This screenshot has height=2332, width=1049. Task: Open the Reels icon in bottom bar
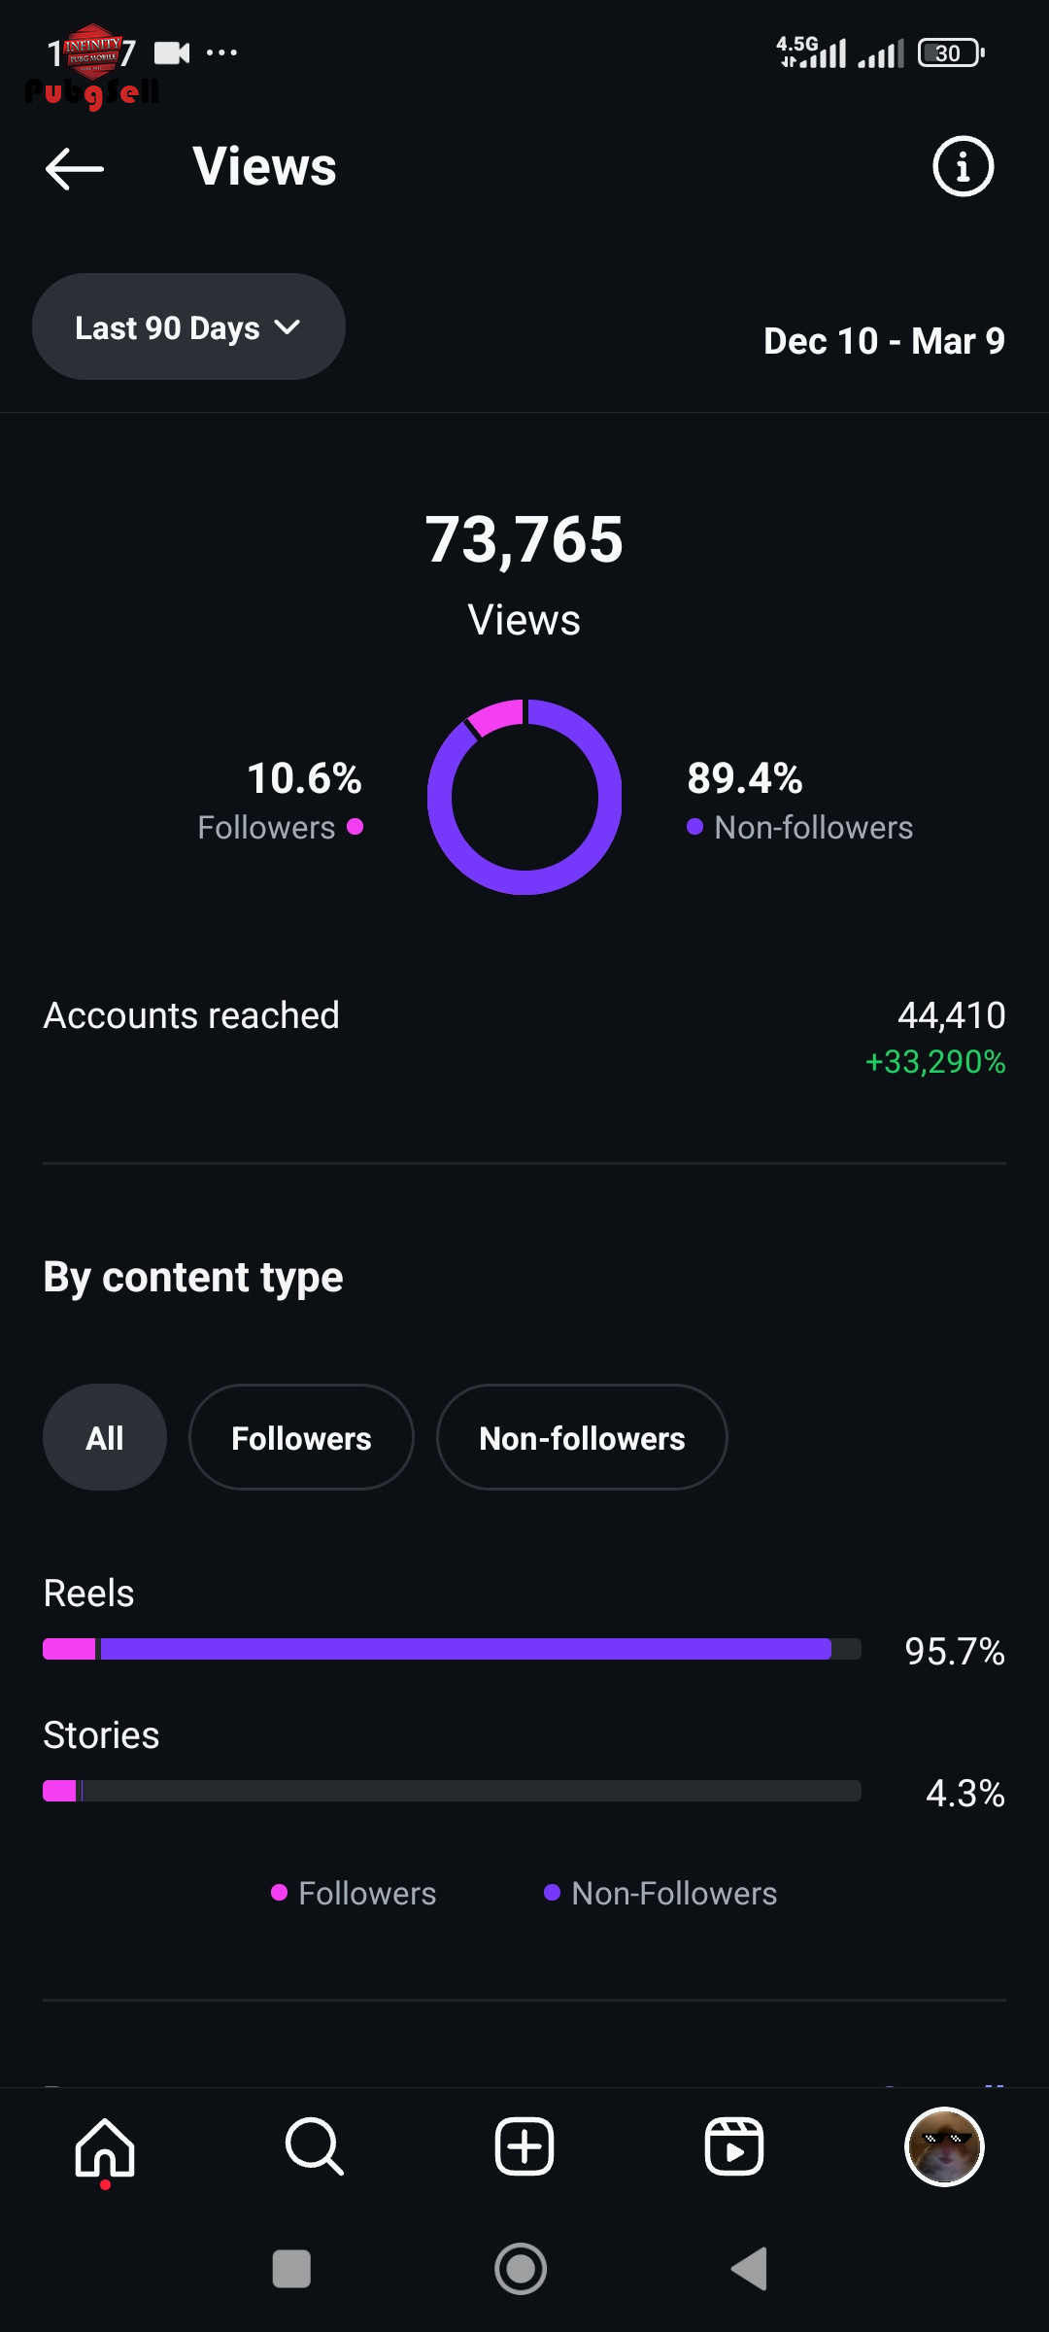tap(734, 2147)
